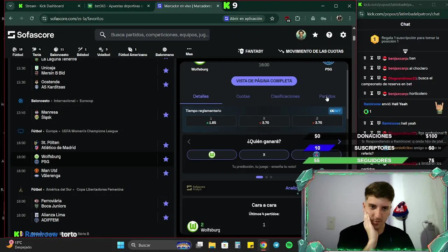Go to next prediction card
This screenshot has width=448, height=252.
(339, 141)
